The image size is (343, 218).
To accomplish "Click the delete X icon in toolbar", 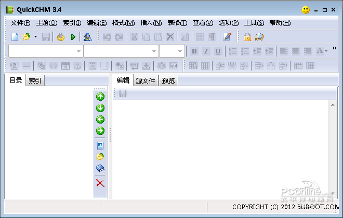I will [x=170, y=37].
